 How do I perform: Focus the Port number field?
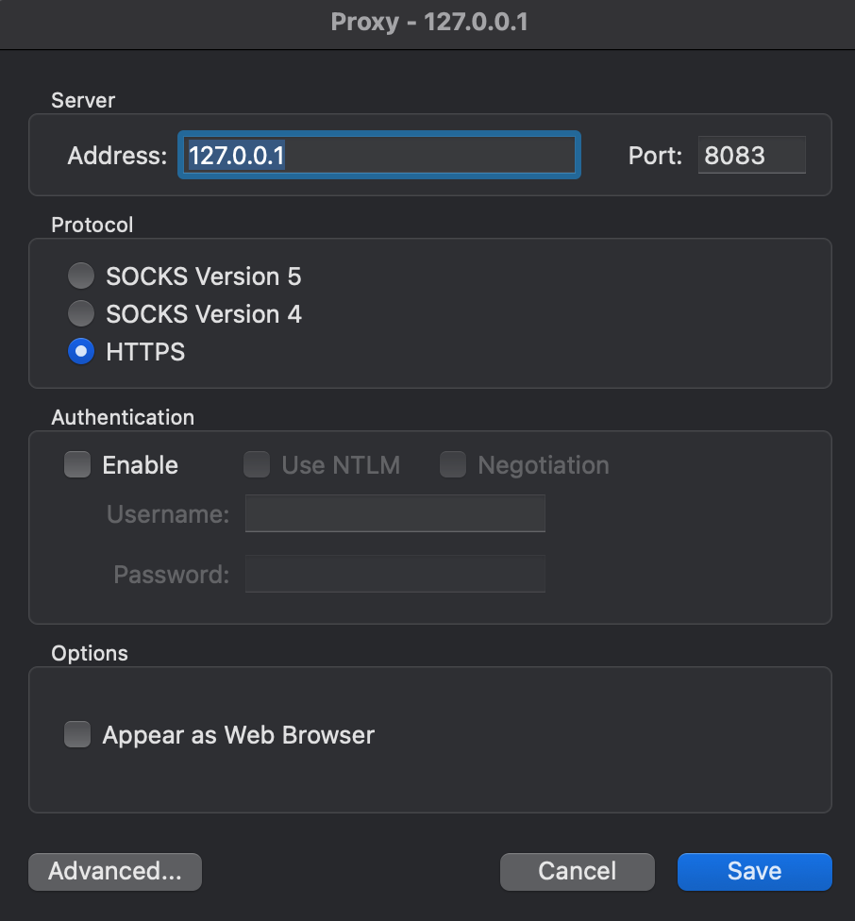[751, 156]
